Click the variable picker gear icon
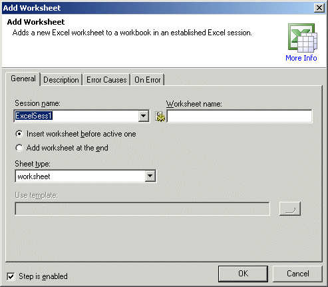 (160, 117)
